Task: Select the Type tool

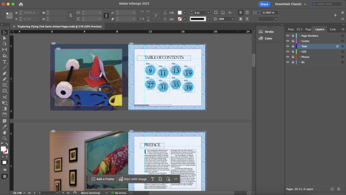Action: point(4,62)
